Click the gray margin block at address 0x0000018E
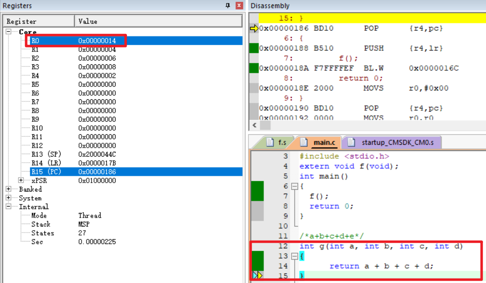 click(x=253, y=88)
